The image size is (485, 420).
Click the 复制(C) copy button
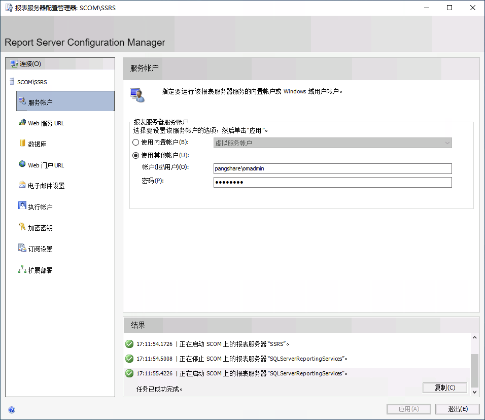tap(444, 388)
